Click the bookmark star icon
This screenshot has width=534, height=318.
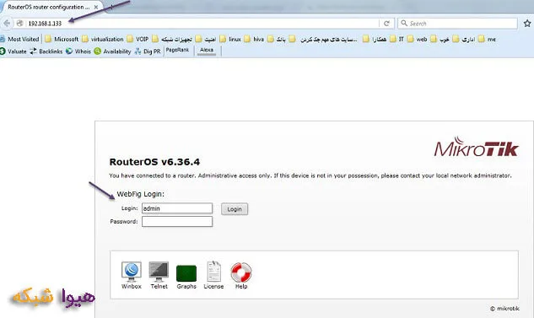(x=527, y=23)
